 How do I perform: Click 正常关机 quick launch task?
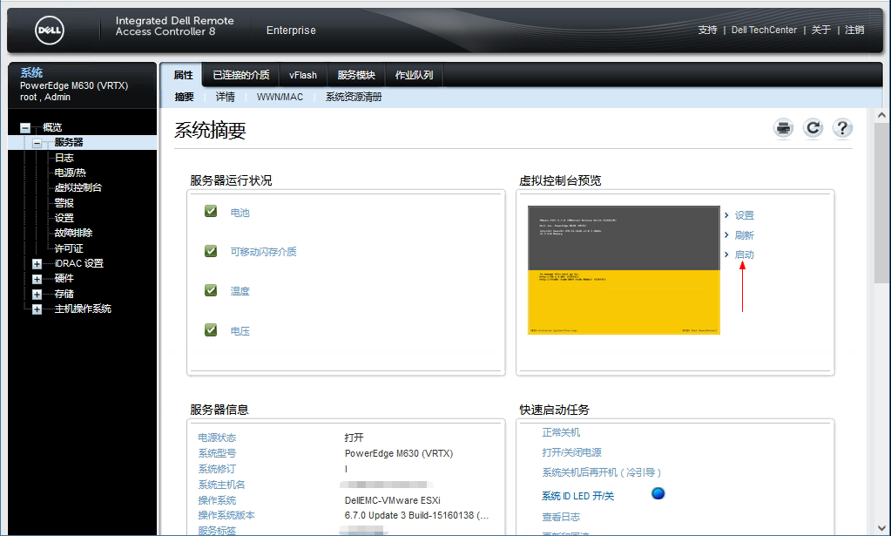pyautogui.click(x=561, y=432)
